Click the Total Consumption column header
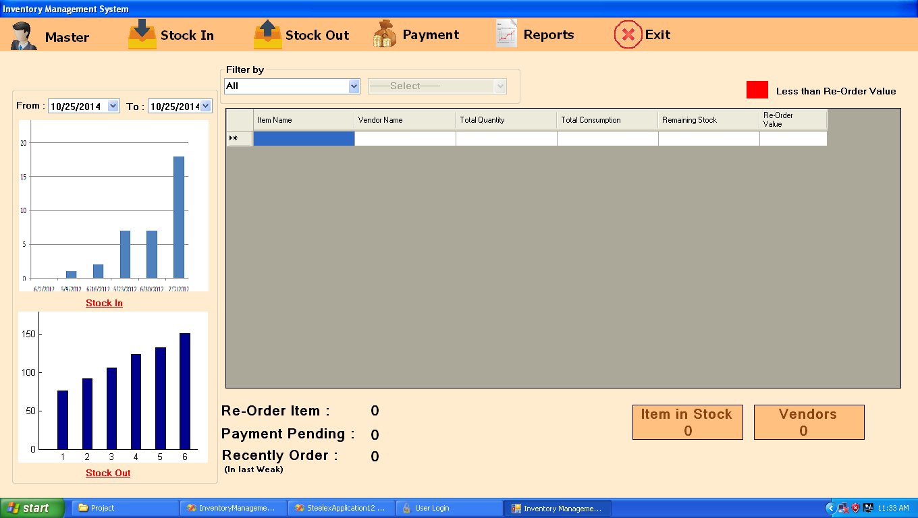 [607, 120]
